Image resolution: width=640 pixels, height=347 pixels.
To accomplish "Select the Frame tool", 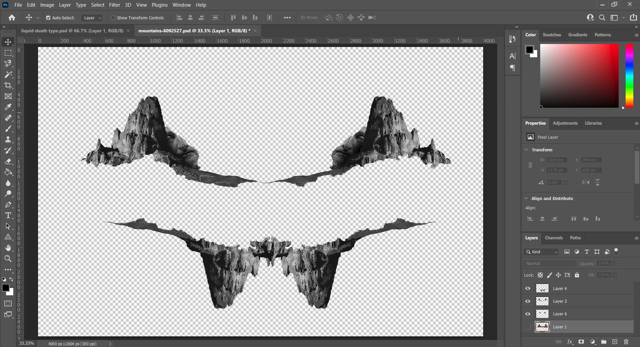I will tap(8, 96).
